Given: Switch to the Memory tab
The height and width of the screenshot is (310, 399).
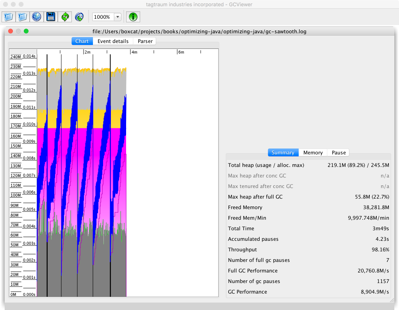Looking at the screenshot, I should (x=313, y=152).
